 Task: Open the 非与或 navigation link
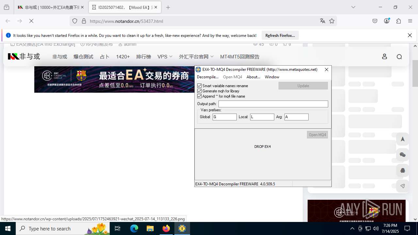pyautogui.click(x=60, y=56)
